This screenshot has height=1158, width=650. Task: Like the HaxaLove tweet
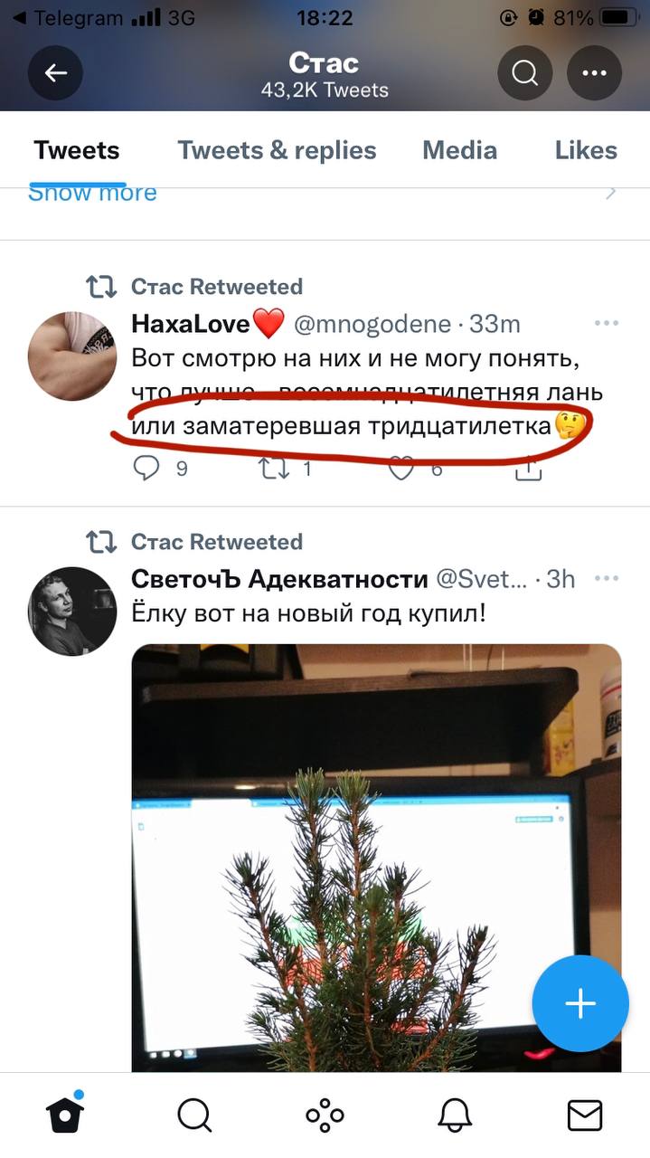coord(401,468)
